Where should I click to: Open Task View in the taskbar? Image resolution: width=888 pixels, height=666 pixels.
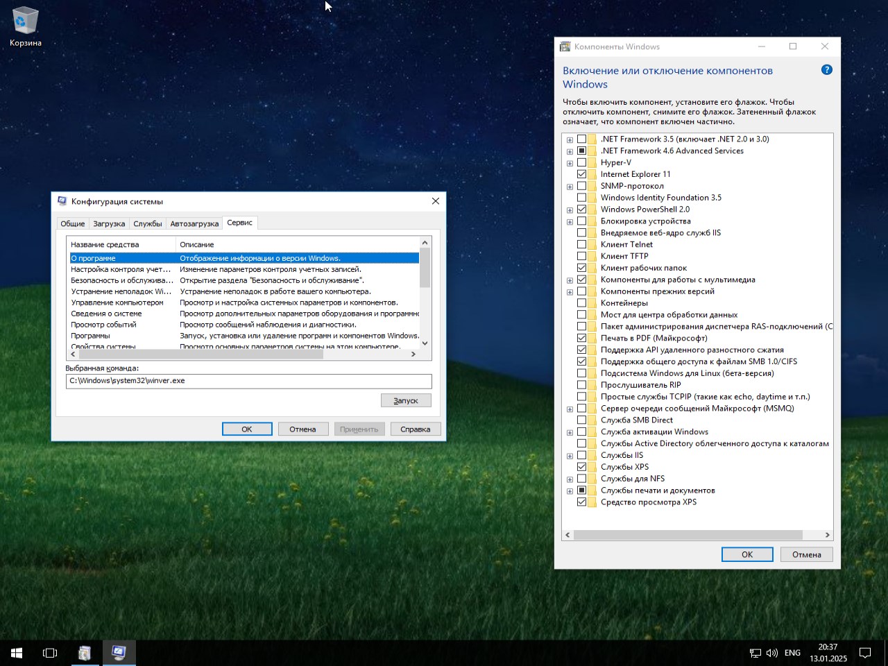click(x=50, y=653)
